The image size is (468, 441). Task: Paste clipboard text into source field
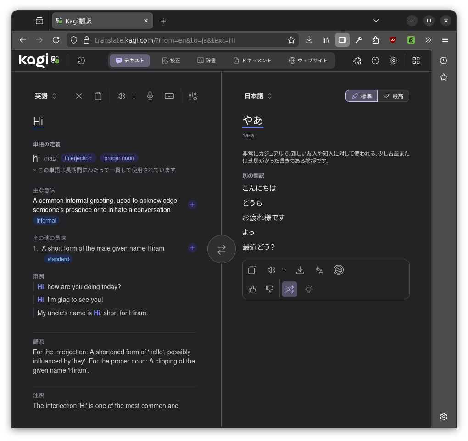pos(98,96)
